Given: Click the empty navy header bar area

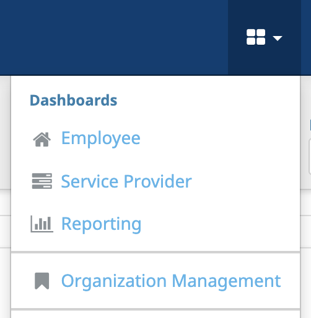Looking at the screenshot, I should (113, 37).
